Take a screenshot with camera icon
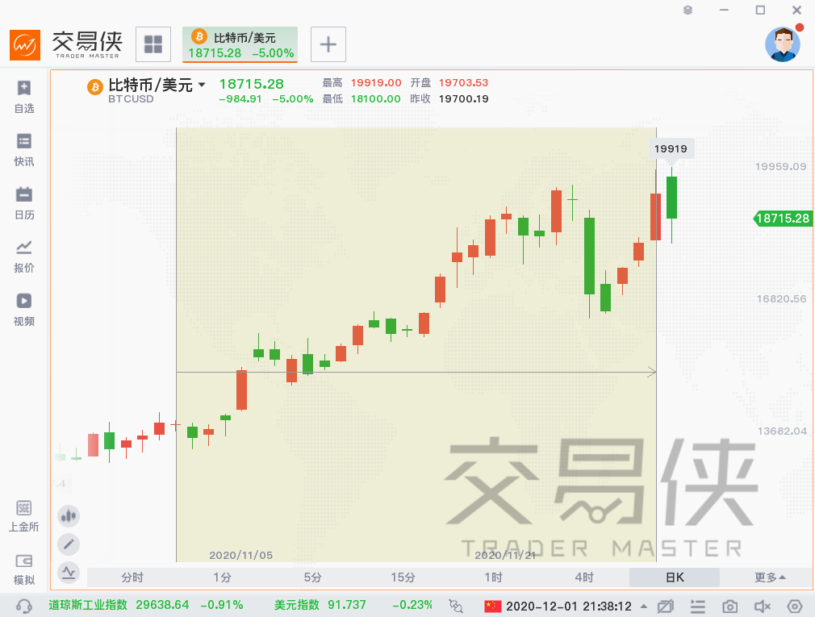The width and height of the screenshot is (815, 617). pos(729,606)
